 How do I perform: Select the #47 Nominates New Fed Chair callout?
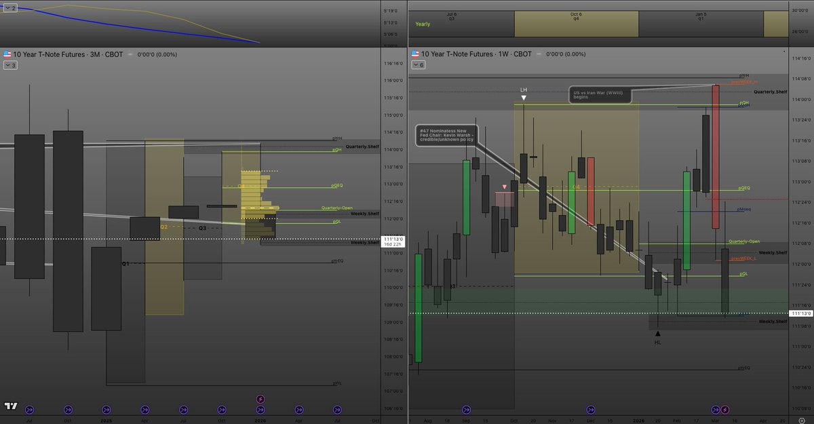[446, 134]
